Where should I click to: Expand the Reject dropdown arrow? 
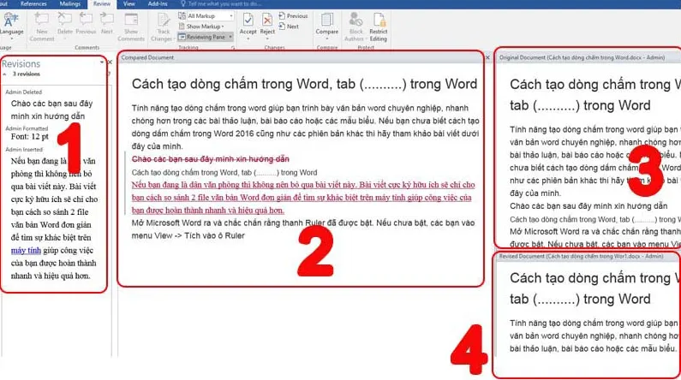[x=267, y=39]
